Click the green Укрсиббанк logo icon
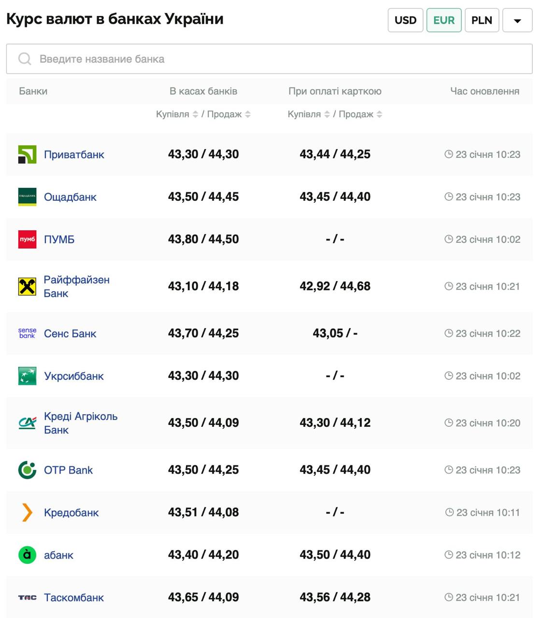 27,376
